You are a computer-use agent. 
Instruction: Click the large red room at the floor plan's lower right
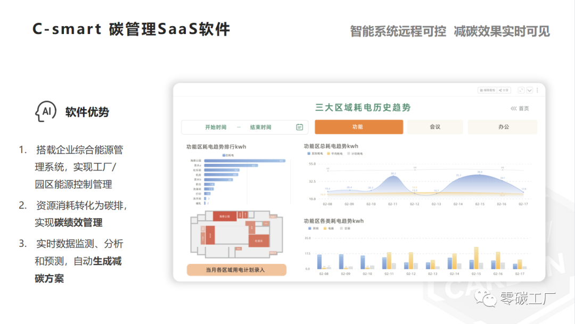259,241
